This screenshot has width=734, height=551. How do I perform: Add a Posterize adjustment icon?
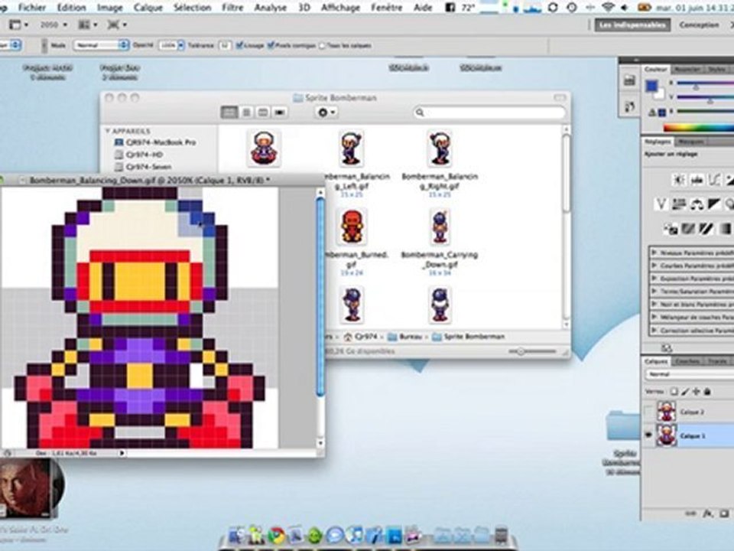pos(688,229)
